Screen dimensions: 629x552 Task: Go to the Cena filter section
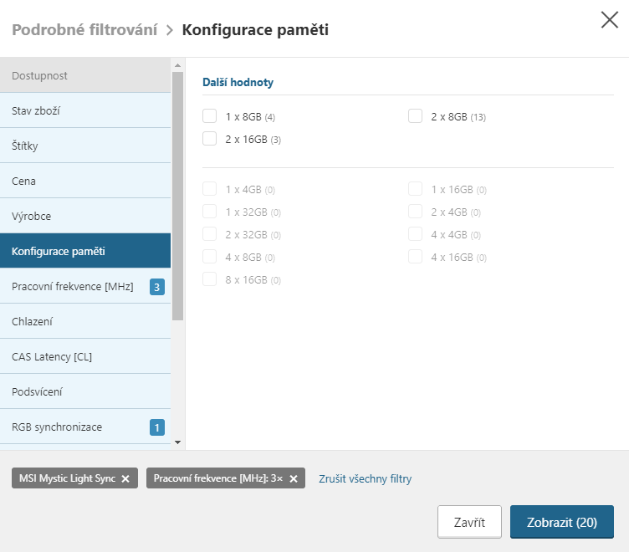point(85,181)
